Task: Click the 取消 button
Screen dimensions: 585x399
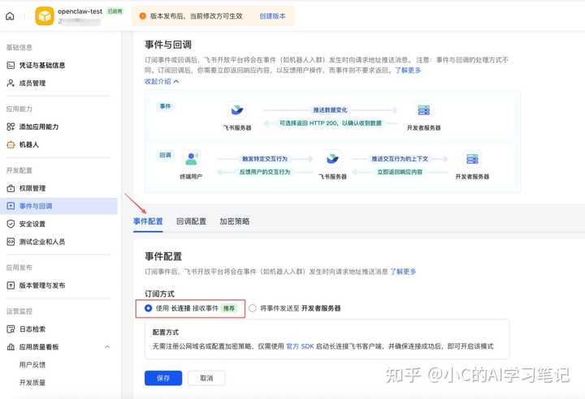Action: [206, 378]
